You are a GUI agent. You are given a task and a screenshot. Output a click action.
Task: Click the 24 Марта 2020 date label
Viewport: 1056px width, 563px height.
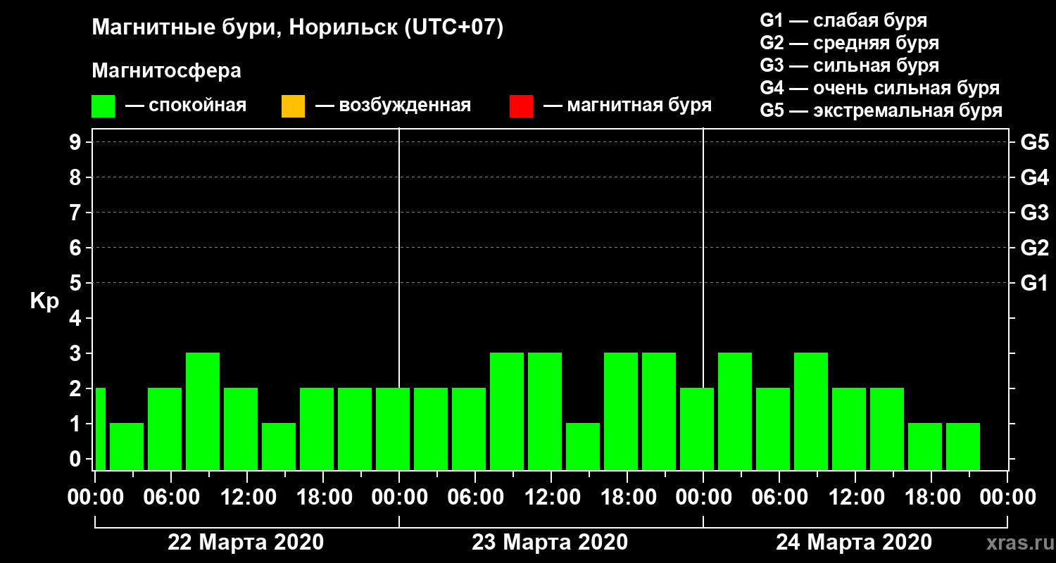coord(854,543)
